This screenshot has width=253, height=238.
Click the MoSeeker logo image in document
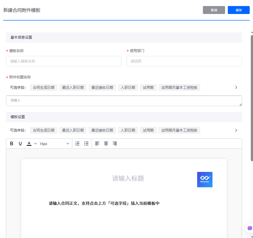pyautogui.click(x=205, y=180)
